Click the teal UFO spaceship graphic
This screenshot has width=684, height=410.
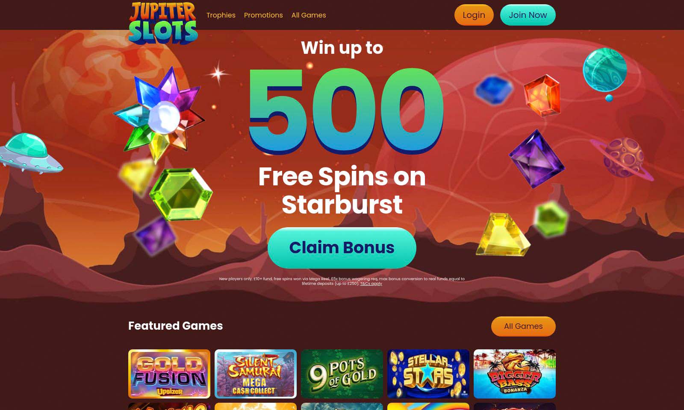coord(30,154)
